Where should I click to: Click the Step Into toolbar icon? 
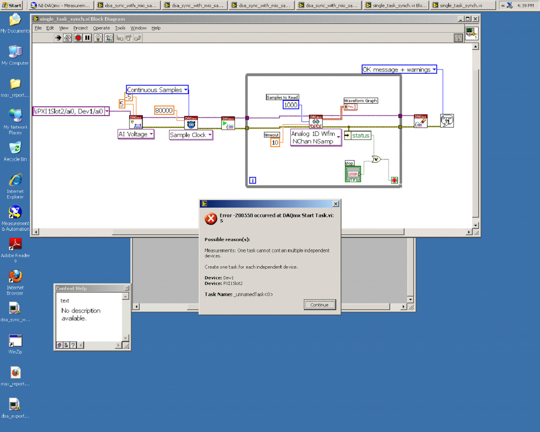pos(120,38)
